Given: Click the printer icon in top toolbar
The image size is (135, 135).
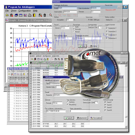Looking at the screenshot, I should pos(30,15).
